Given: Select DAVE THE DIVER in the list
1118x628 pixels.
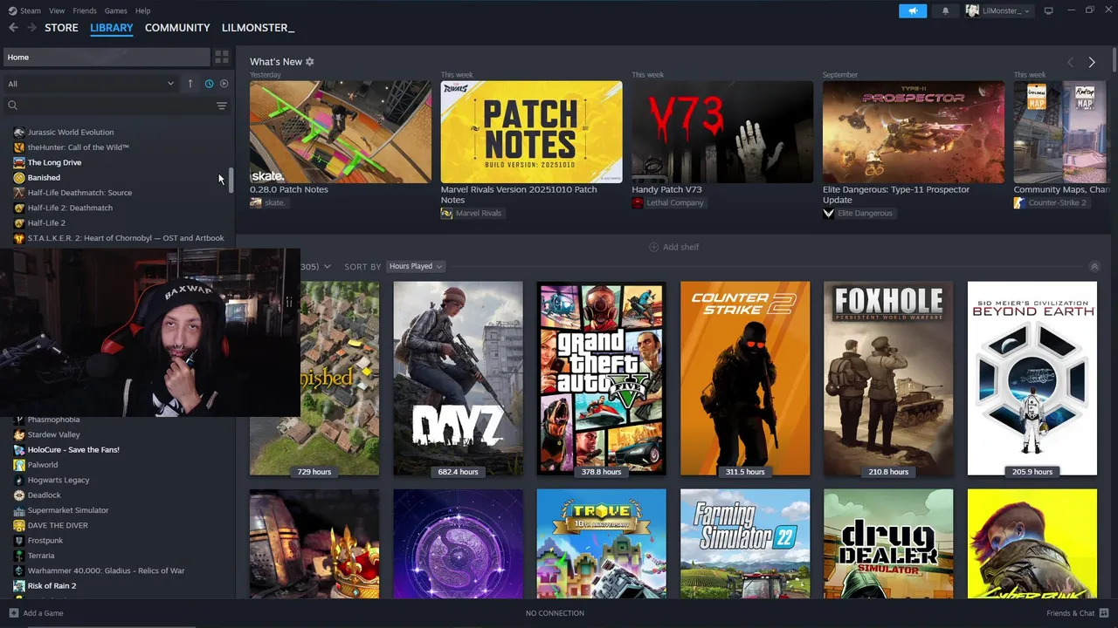Looking at the screenshot, I should click(x=58, y=525).
